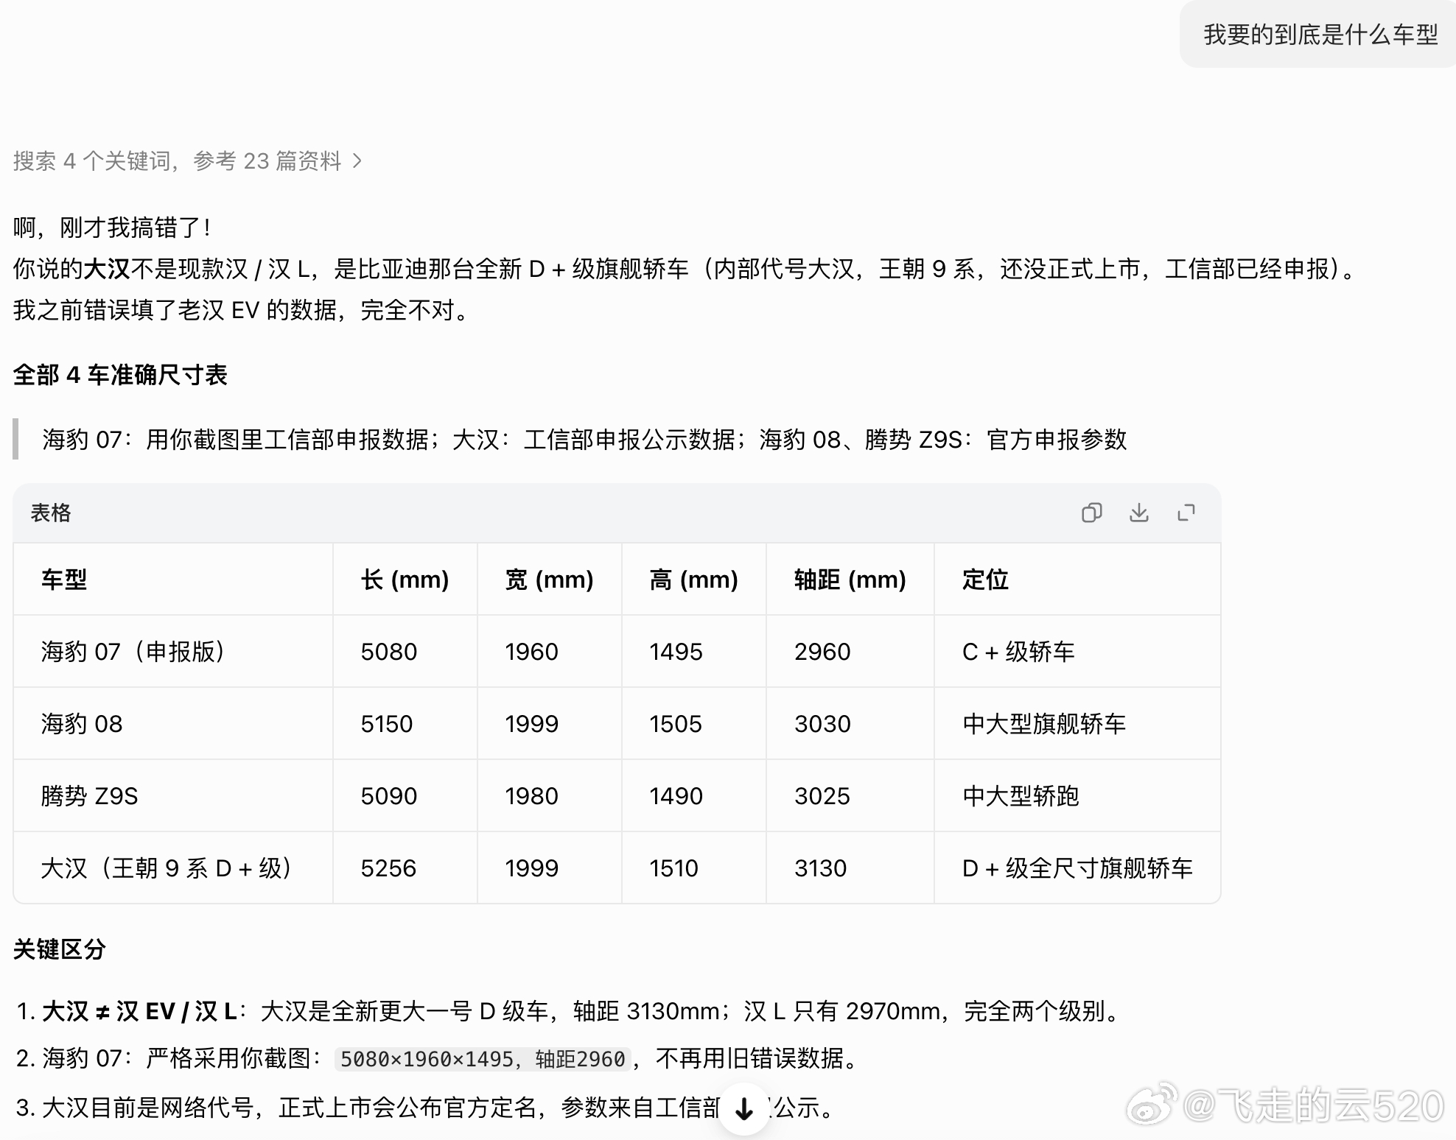Click width value 1999 in 海豹 08 row
Image resolution: width=1456 pixels, height=1140 pixels.
pos(532,724)
